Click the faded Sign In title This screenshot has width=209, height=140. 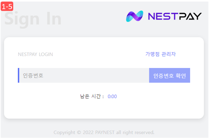click(x=33, y=19)
